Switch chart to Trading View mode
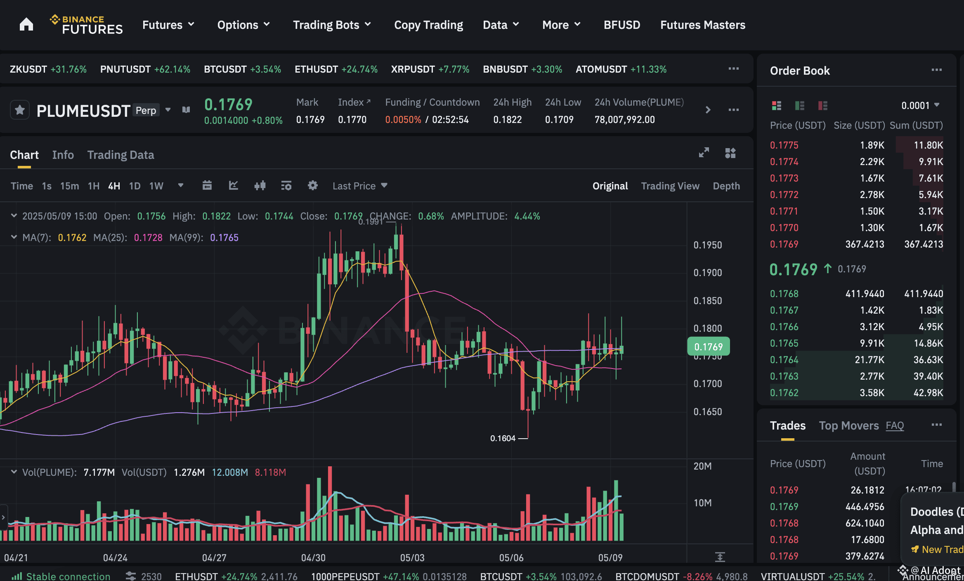Viewport: 964px width, 581px height. point(670,186)
